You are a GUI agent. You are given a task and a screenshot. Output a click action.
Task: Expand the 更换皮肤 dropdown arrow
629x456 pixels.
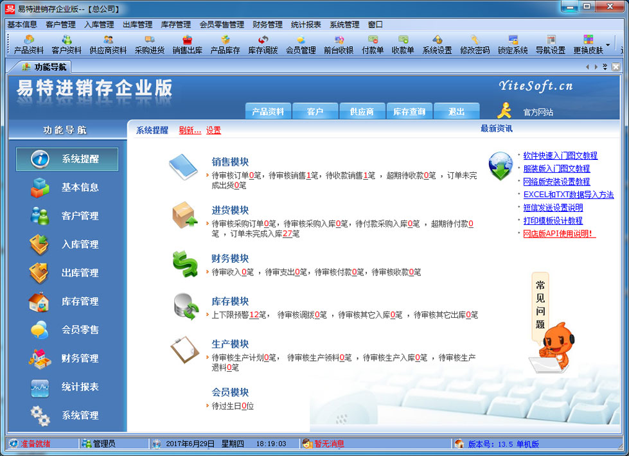(x=607, y=45)
